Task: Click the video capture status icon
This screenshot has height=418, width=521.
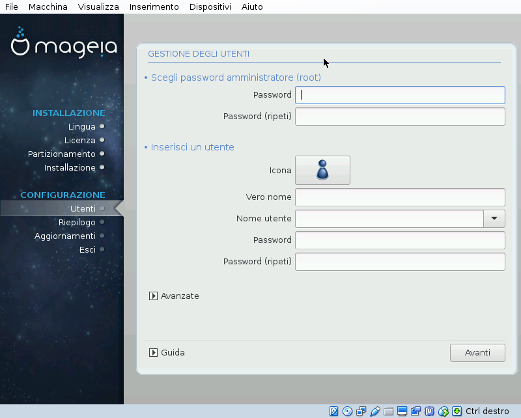Action: tap(415, 411)
